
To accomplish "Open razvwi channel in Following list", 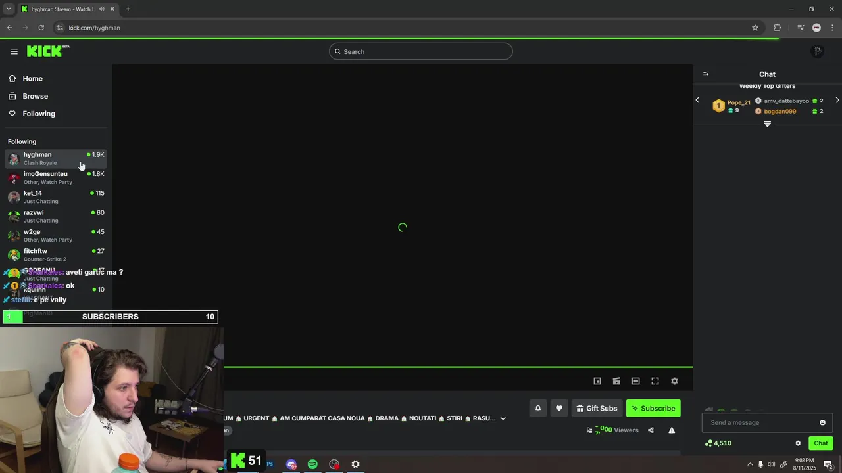I will tap(56, 216).
